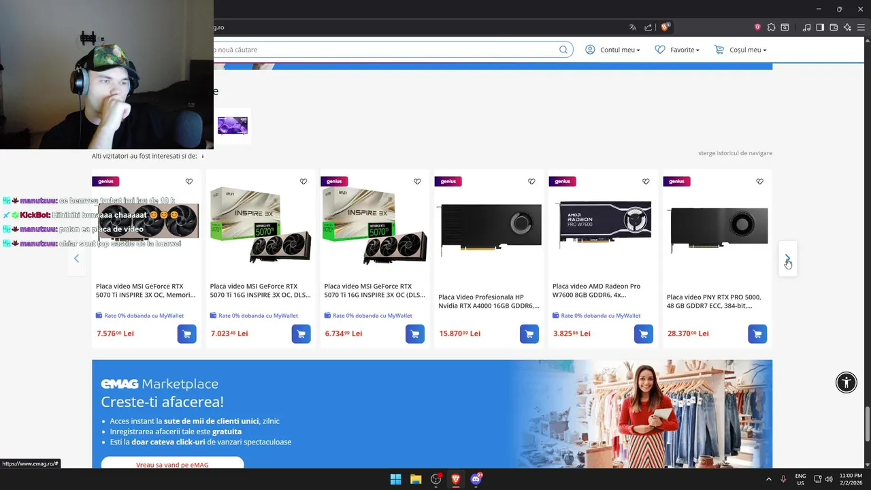This screenshot has width=871, height=490.
Task: Click the Brave browser taskbar icon
Action: pos(456,479)
